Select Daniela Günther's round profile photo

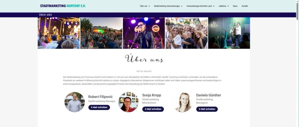pos(183,102)
